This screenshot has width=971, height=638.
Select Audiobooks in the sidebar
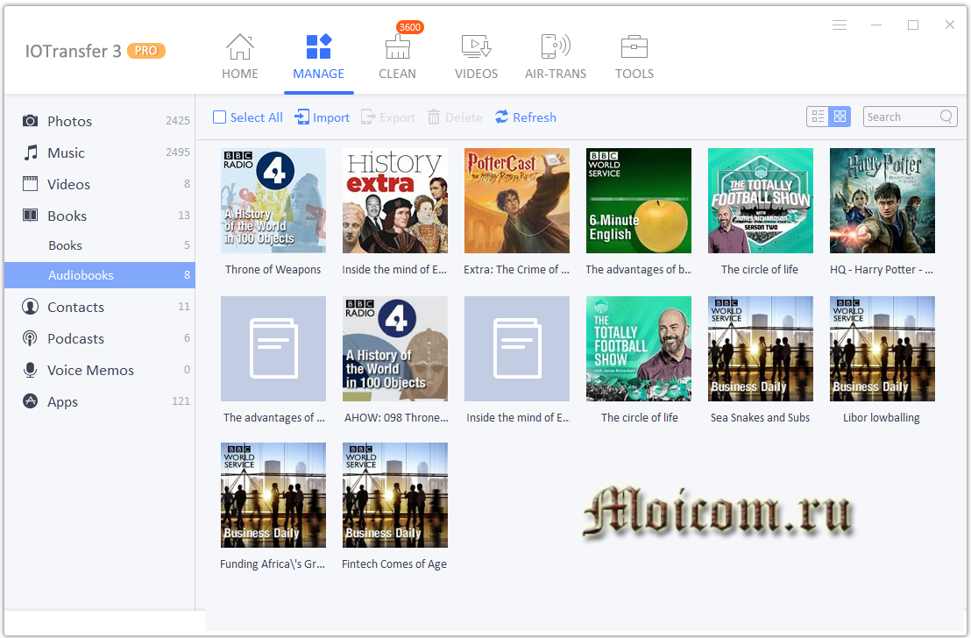(x=81, y=275)
